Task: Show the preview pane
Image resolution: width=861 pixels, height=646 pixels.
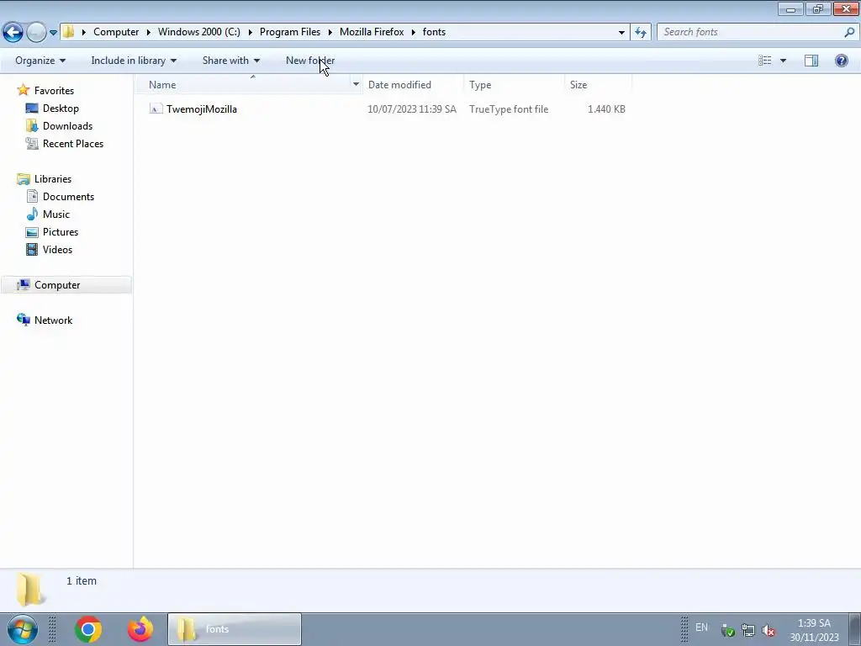Action: point(811,61)
